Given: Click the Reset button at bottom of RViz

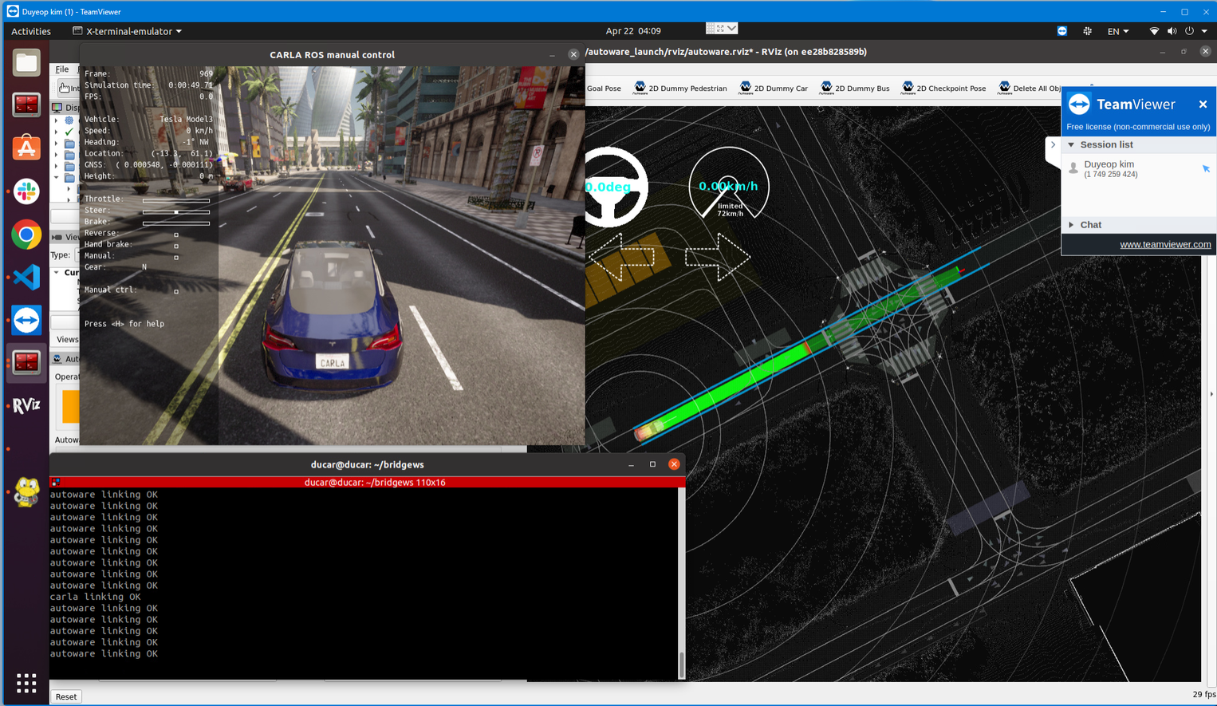Looking at the screenshot, I should click(x=66, y=696).
